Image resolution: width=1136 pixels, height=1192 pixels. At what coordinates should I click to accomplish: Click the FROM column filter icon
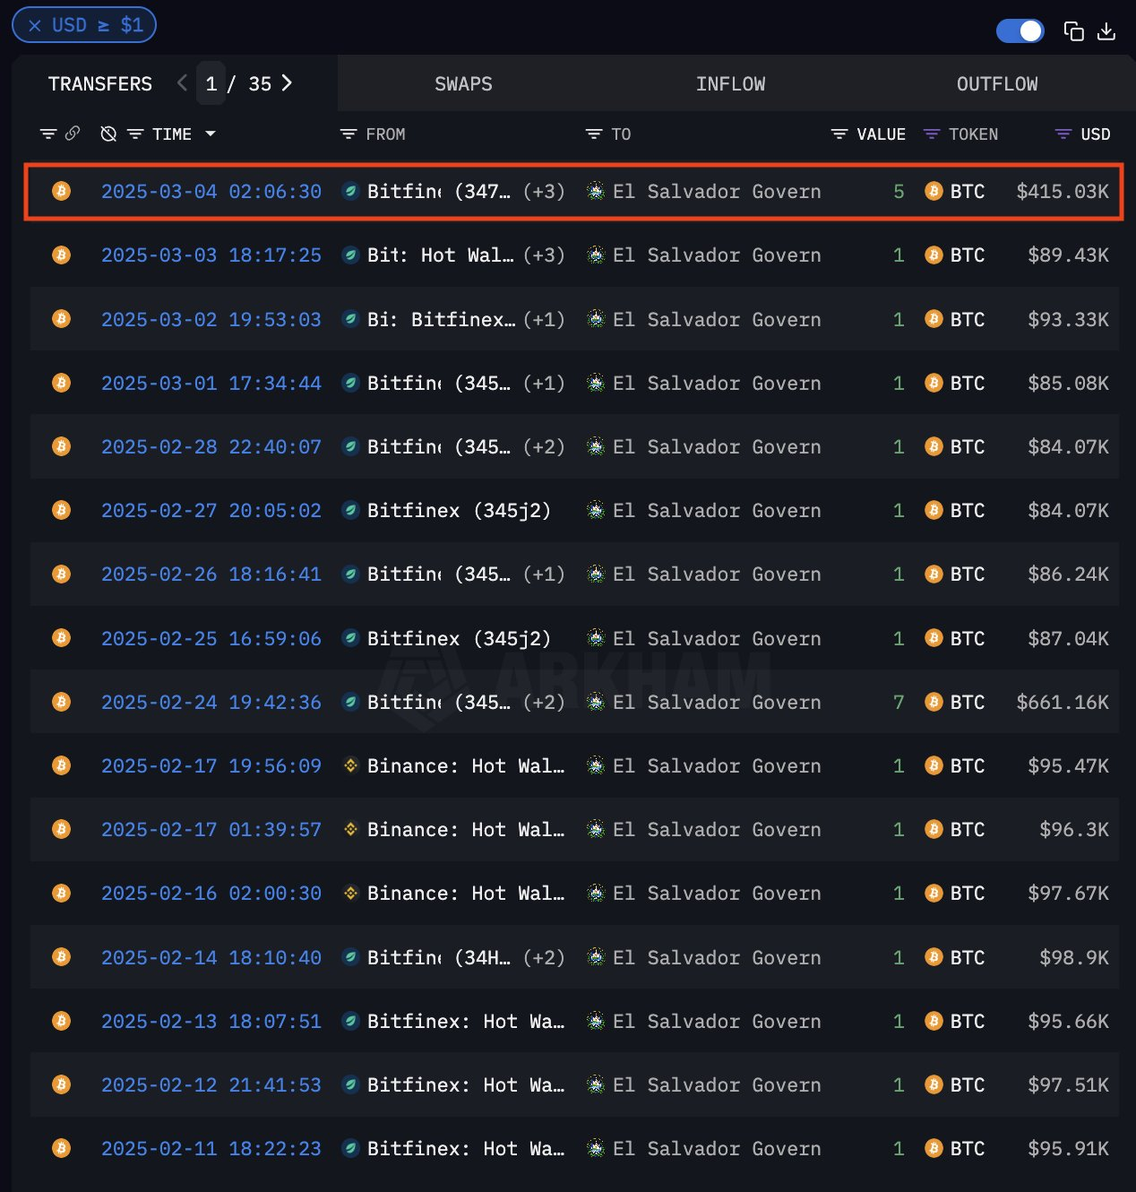pos(349,134)
